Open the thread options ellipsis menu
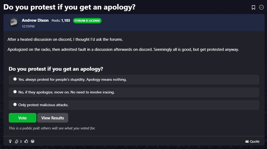This screenshot has width=267, height=149. (261, 7)
